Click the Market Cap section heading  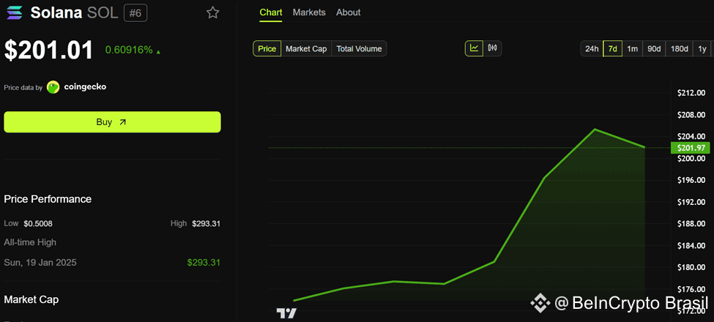coord(31,299)
